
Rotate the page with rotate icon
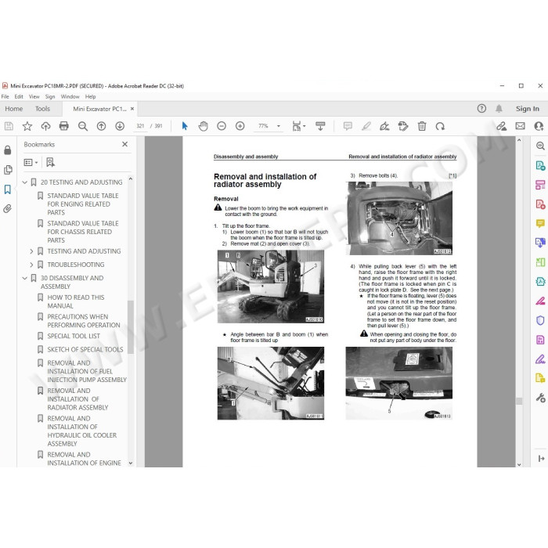pos(440,126)
